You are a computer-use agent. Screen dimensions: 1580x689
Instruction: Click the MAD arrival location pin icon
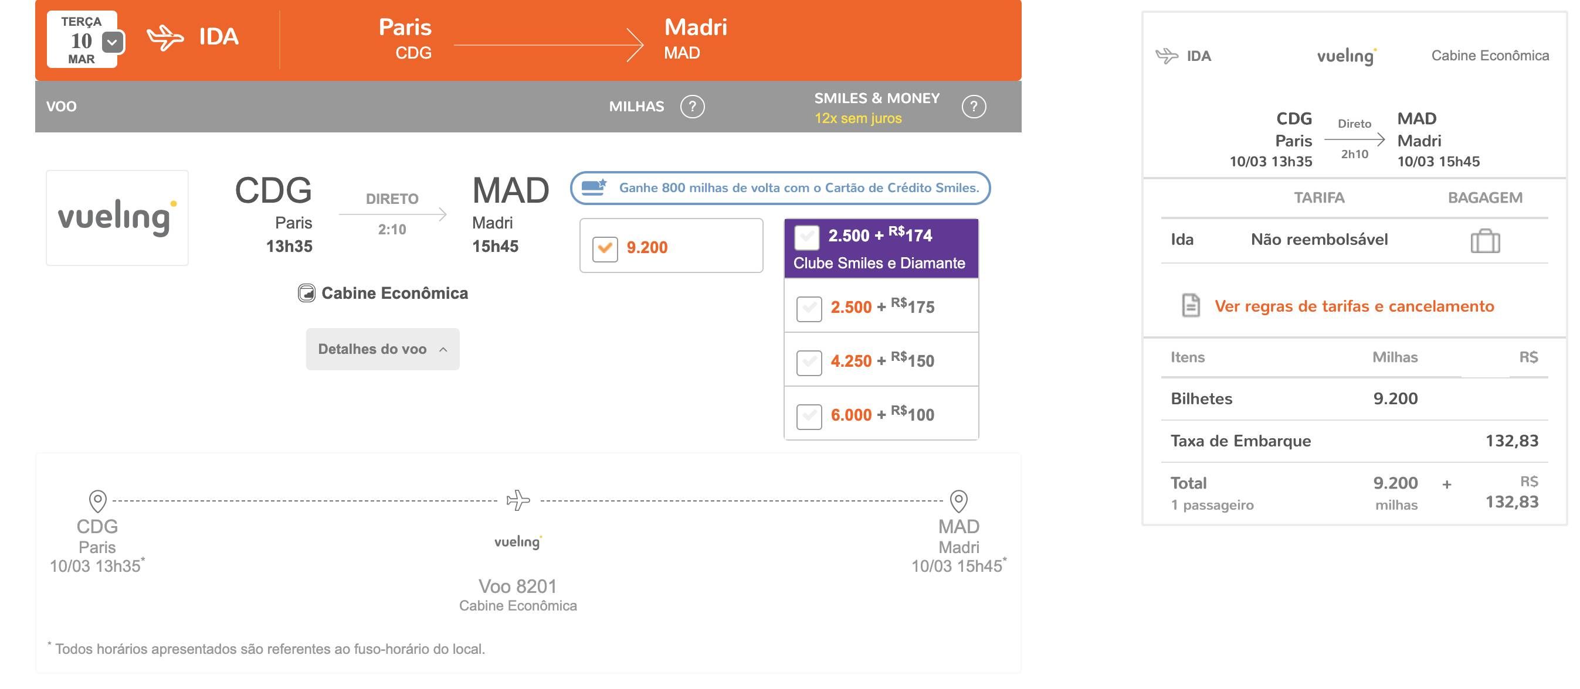[x=959, y=501]
